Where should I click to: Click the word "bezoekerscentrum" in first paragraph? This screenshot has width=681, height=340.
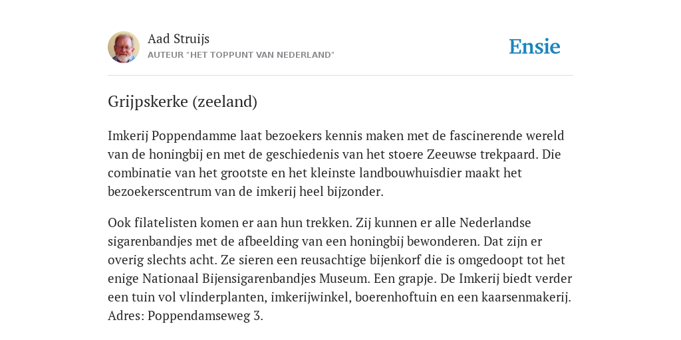[160, 191]
